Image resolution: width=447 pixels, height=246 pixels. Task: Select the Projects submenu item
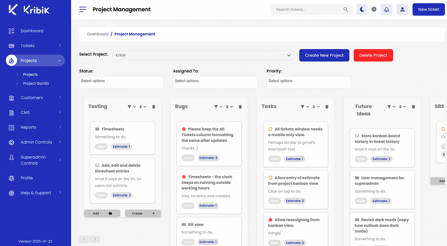(x=30, y=75)
